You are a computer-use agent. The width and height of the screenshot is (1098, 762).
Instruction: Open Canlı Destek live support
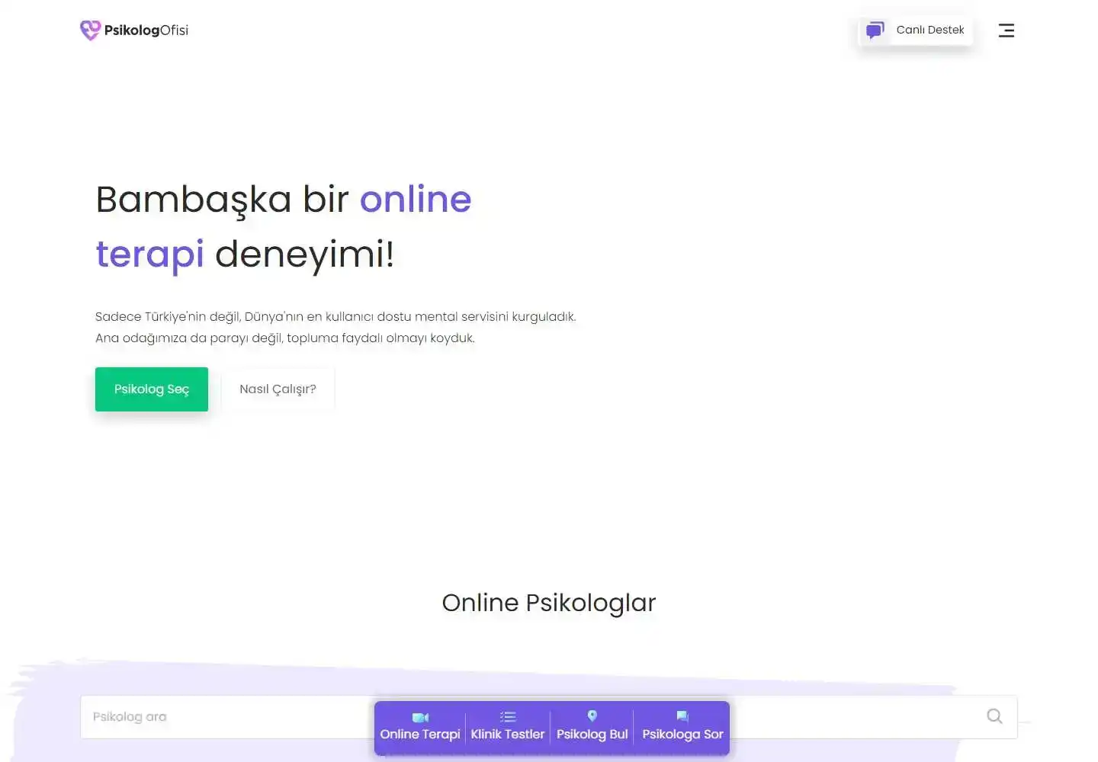[916, 30]
